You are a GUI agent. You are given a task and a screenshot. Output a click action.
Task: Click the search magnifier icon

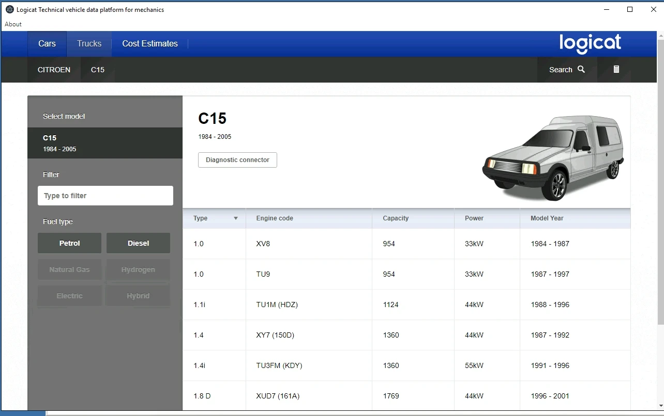point(581,69)
